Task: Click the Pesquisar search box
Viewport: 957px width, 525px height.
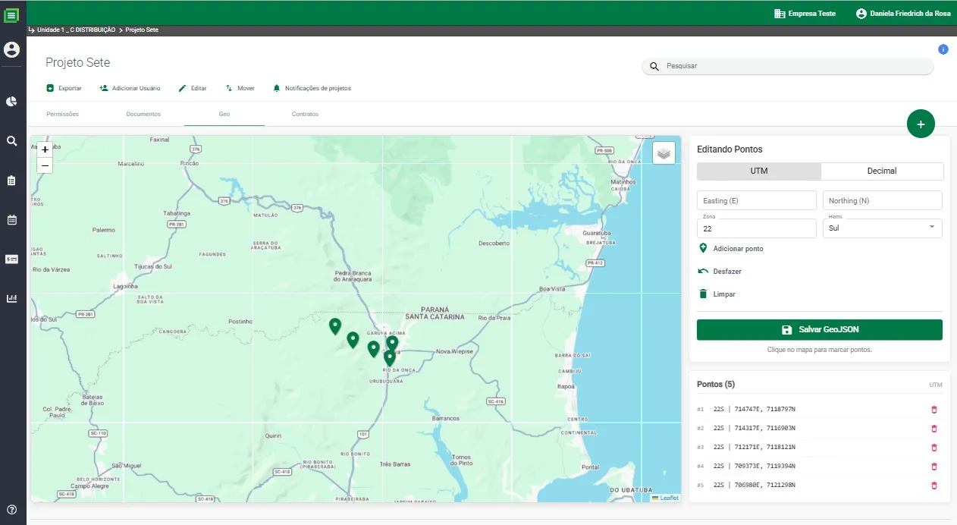Action: click(x=788, y=66)
